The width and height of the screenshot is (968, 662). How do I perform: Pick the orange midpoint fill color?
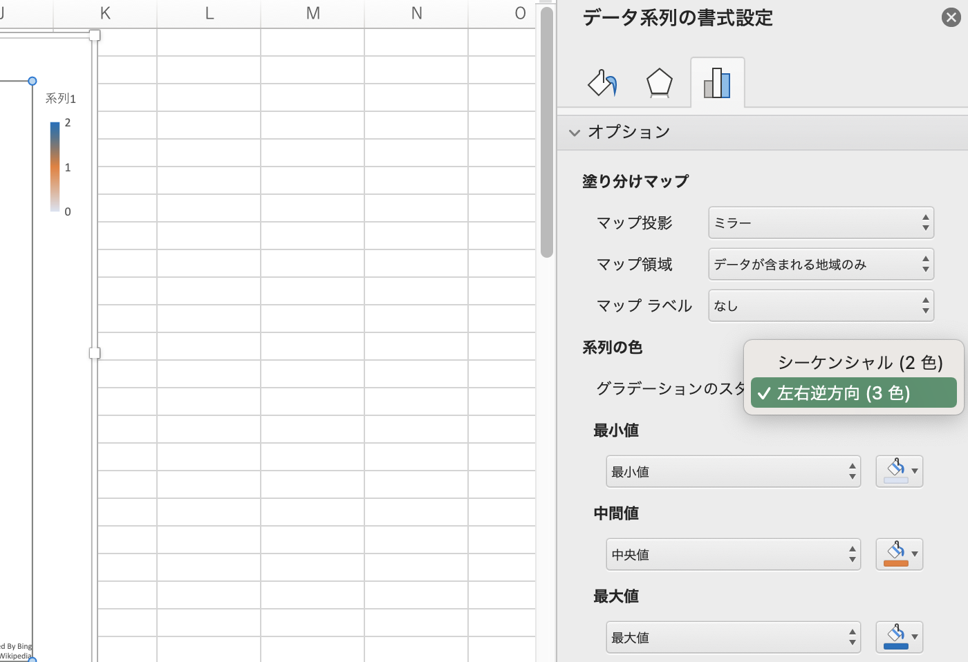pyautogui.click(x=899, y=554)
